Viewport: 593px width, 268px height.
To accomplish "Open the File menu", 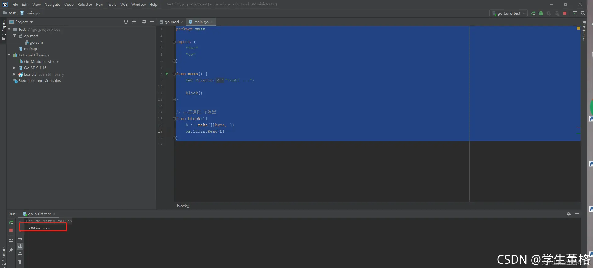I will coord(15,4).
